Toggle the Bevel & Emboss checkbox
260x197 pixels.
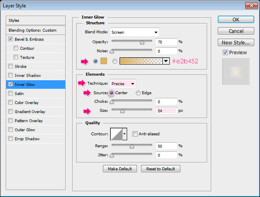(x=10, y=39)
